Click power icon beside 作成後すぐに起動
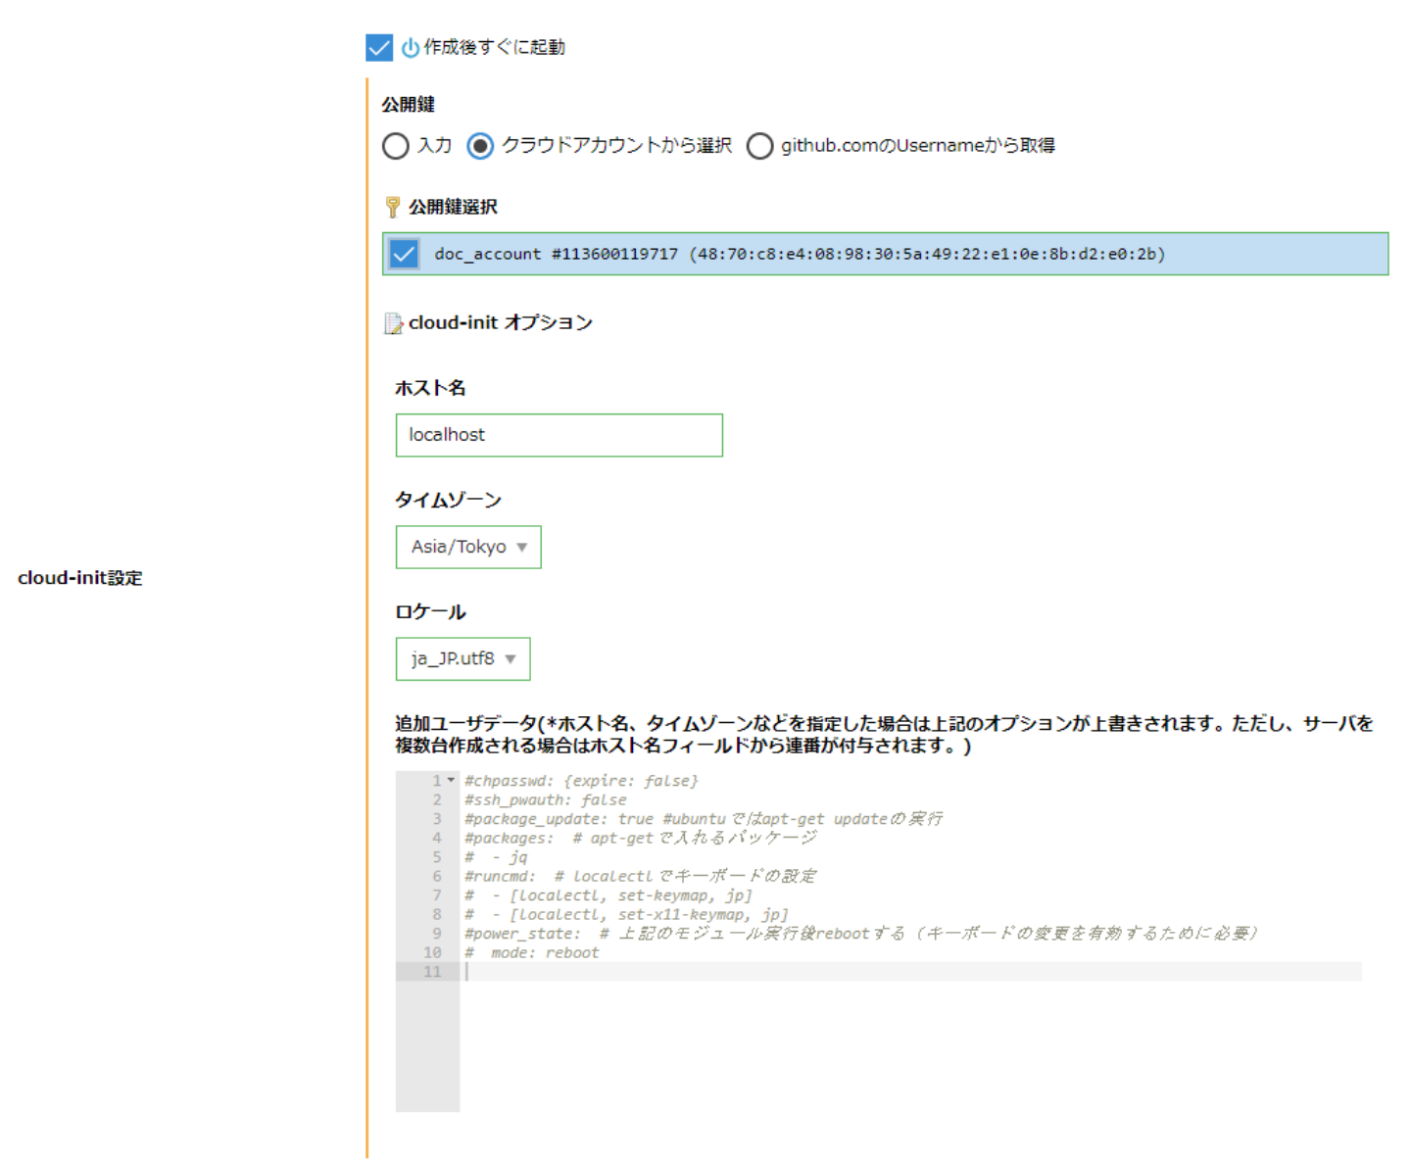Viewport: 1411px width, 1159px height. tap(411, 48)
